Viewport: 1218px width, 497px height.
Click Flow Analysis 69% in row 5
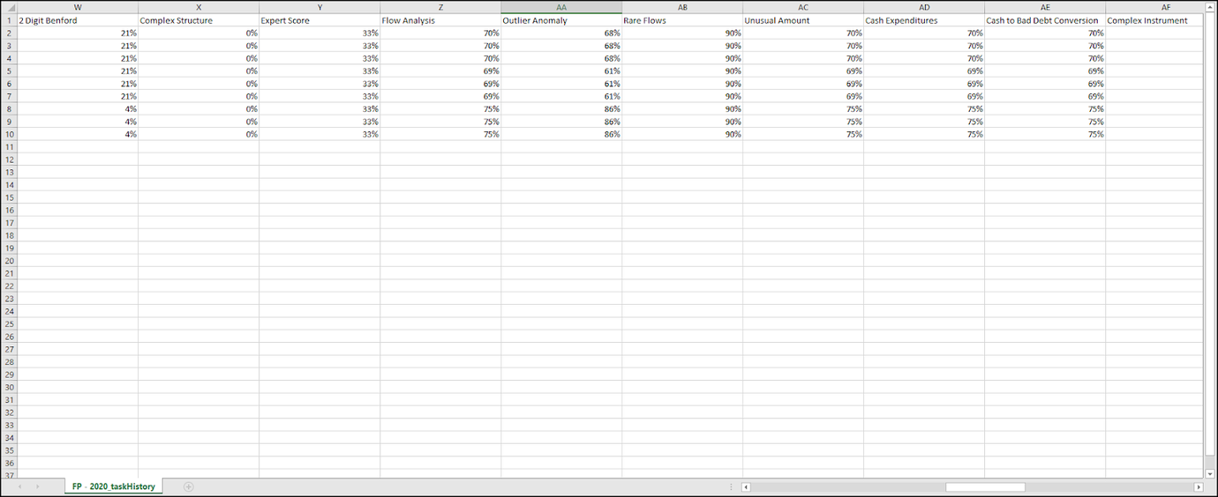[440, 70]
